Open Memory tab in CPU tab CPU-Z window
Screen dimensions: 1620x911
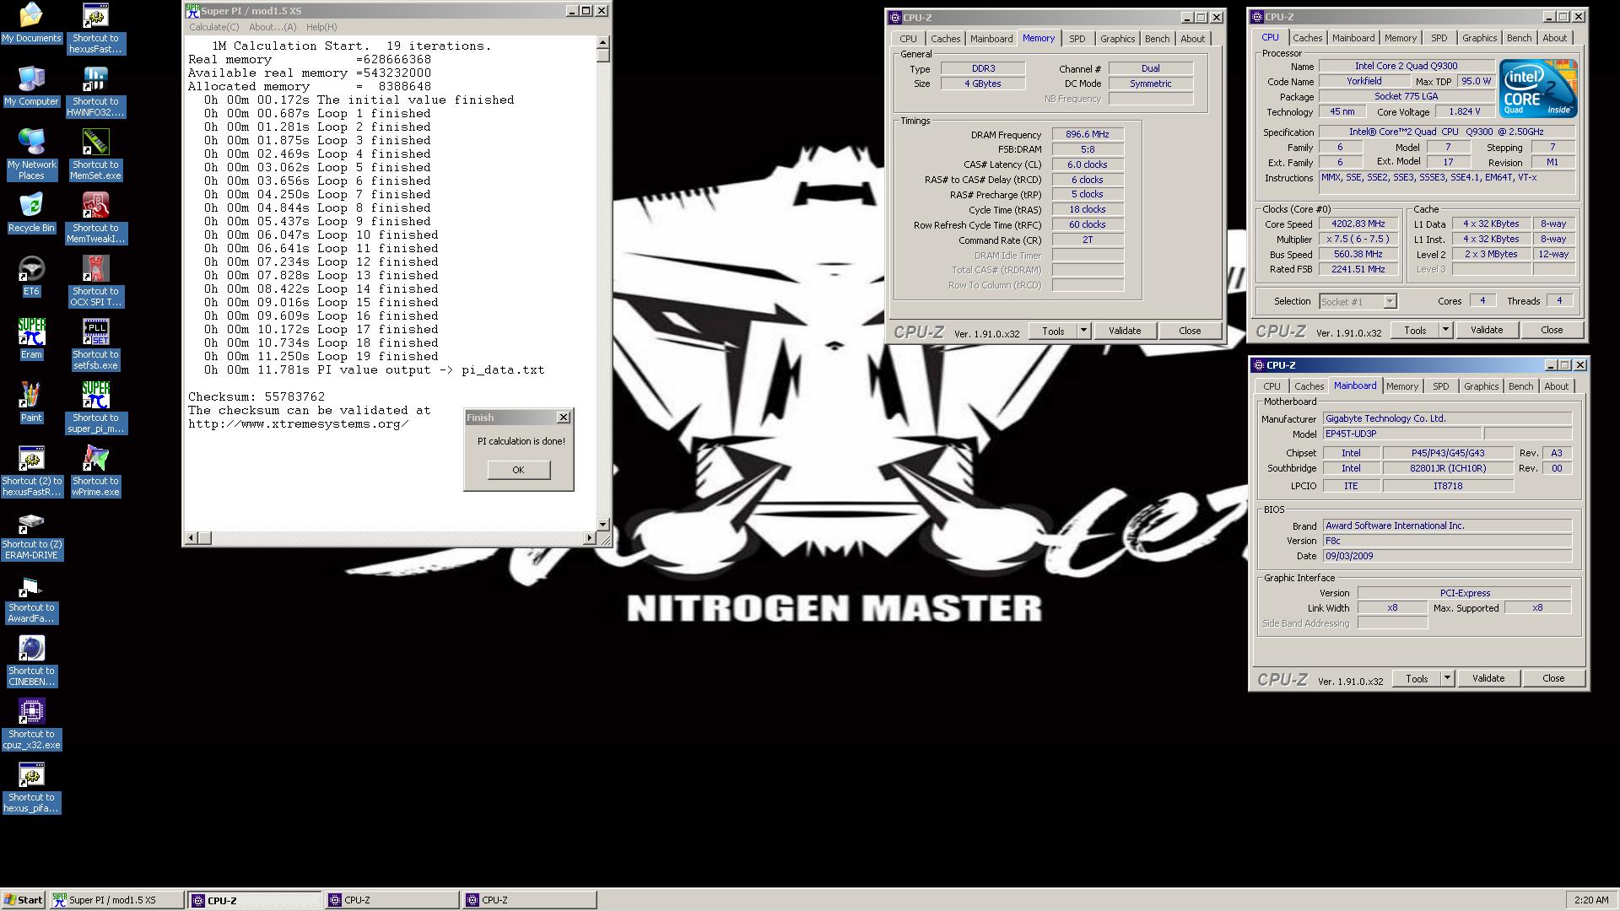(x=1400, y=38)
